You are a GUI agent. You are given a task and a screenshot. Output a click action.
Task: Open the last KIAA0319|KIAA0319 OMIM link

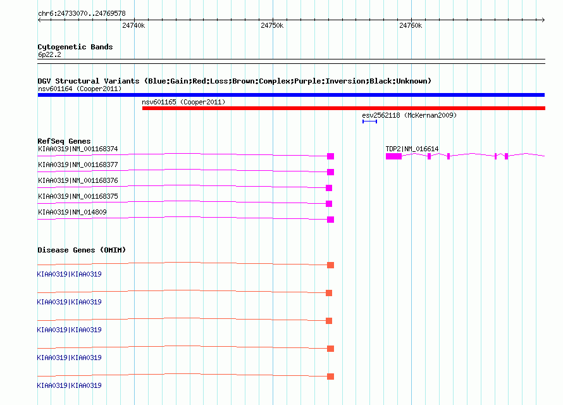(70, 385)
